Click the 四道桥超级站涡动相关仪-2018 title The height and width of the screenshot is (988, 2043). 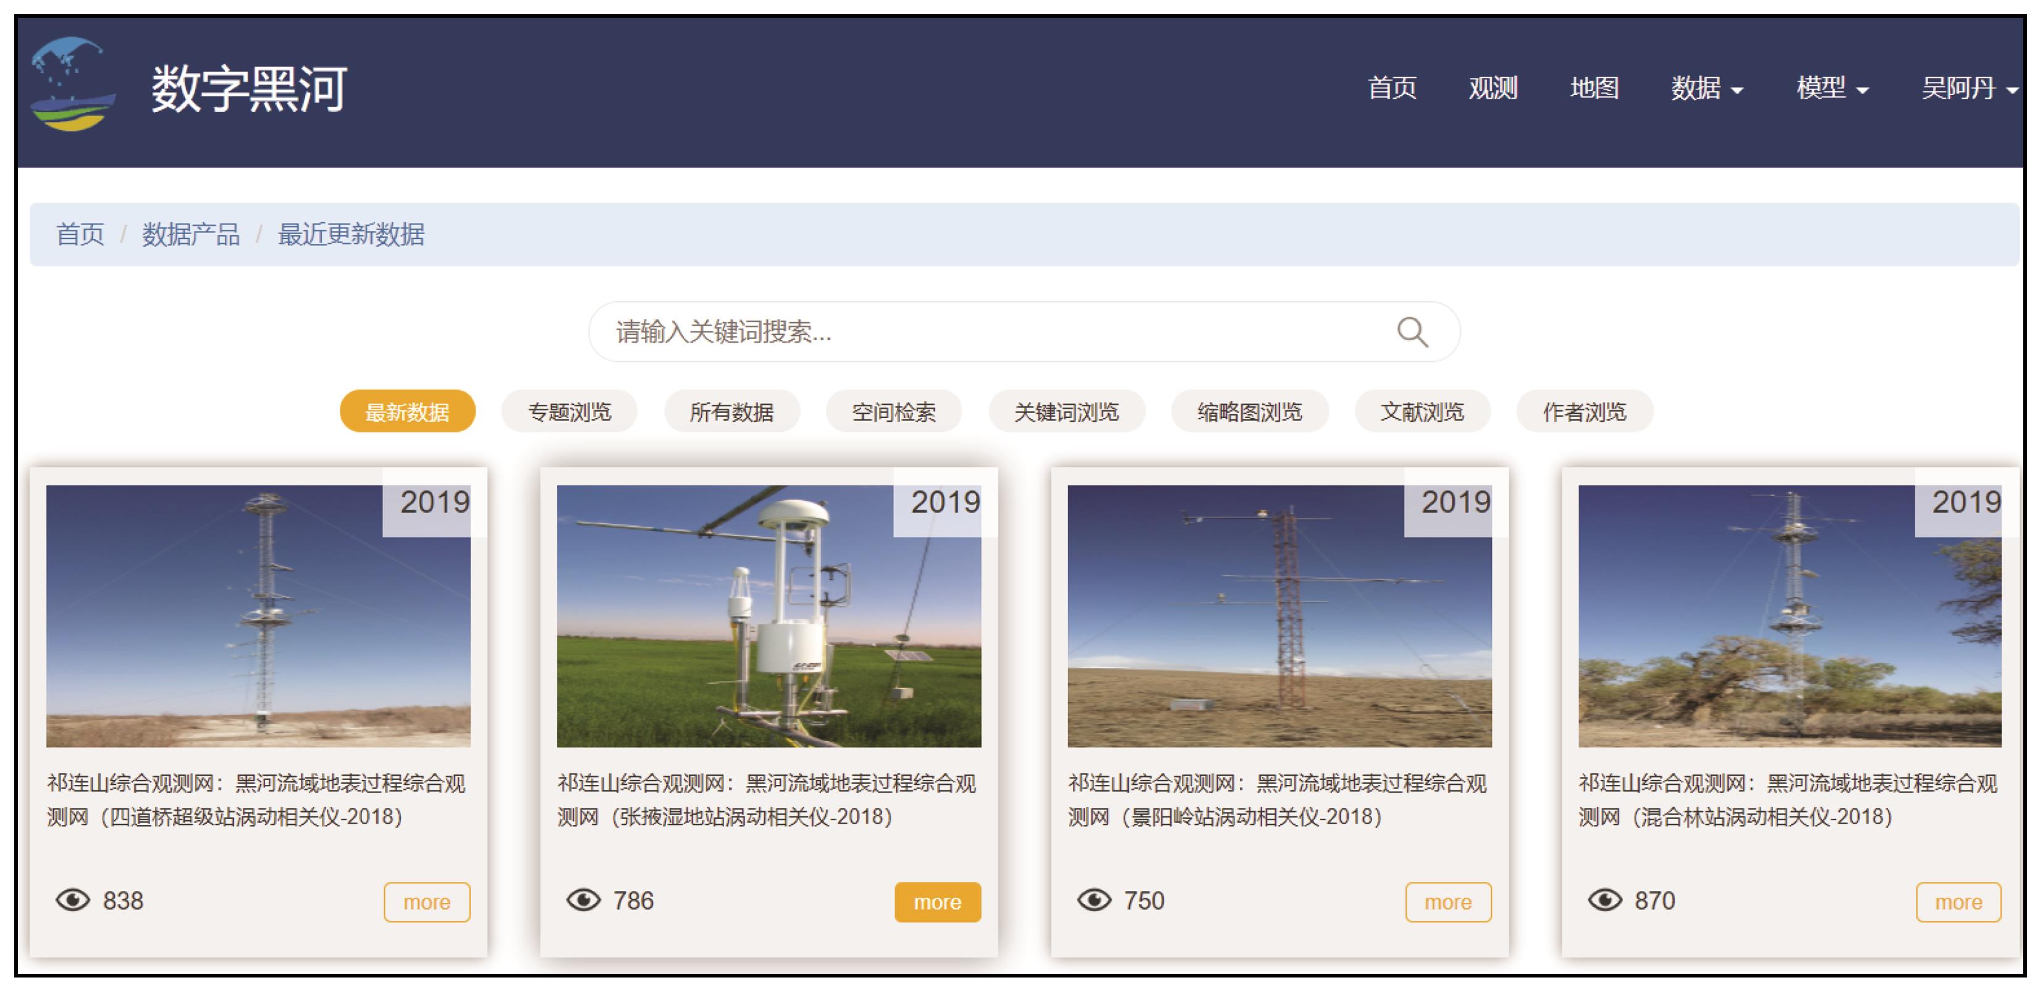click(256, 800)
